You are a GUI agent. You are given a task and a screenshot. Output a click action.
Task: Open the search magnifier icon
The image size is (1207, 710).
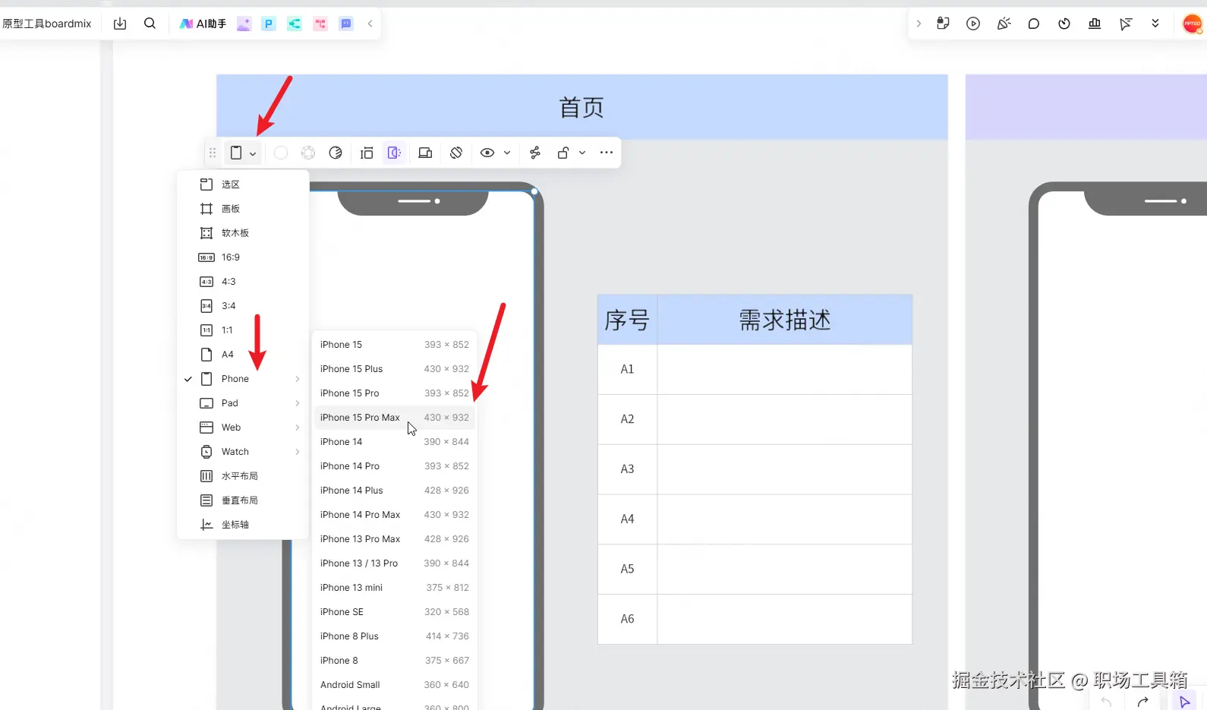tap(150, 24)
